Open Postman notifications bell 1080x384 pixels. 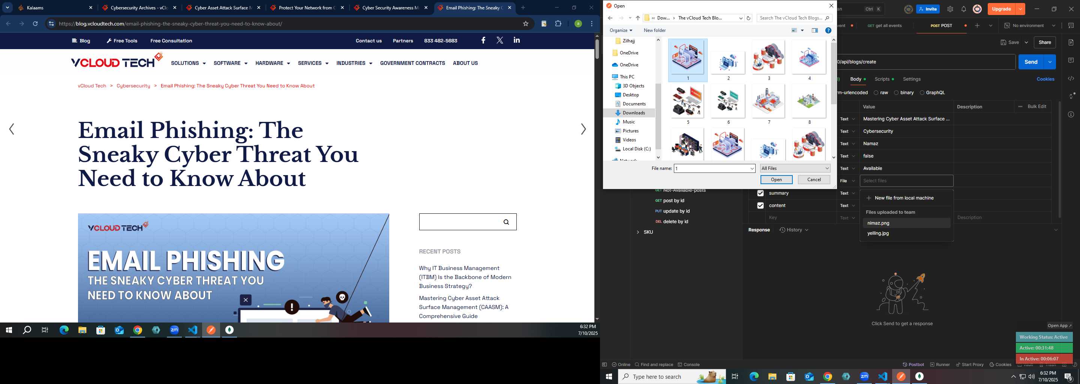point(963,9)
